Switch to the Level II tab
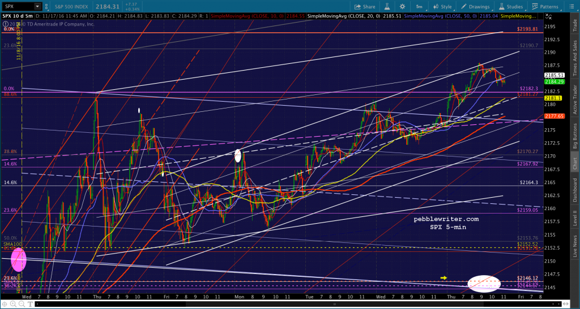 (575, 217)
